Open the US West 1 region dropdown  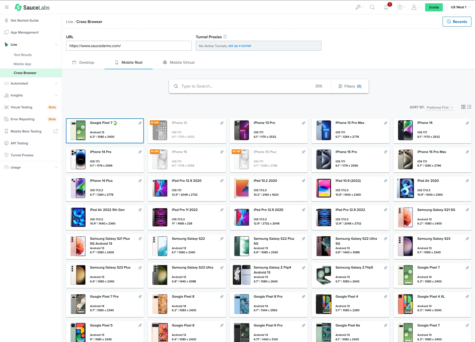[x=461, y=7]
